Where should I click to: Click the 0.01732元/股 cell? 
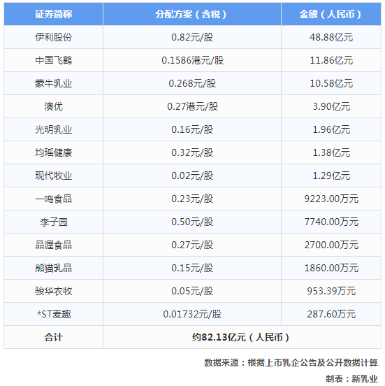pos(192,314)
